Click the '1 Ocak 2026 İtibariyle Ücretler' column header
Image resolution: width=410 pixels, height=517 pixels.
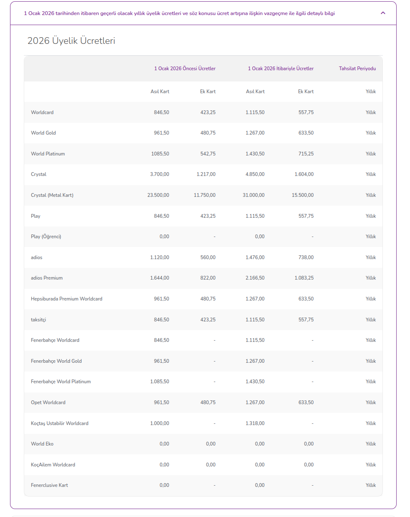[281, 69]
